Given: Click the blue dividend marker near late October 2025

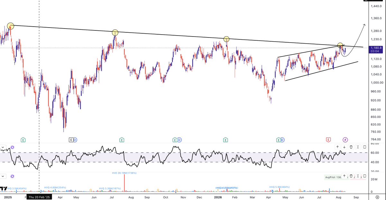Looking at the screenshot, I should coord(179,140).
